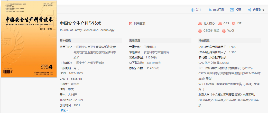Click CAS 化学文摘(美)(2025) entry
This screenshot has width=268, height=113.
tap(214, 63)
